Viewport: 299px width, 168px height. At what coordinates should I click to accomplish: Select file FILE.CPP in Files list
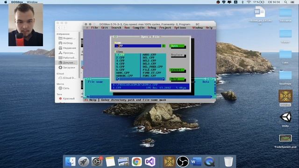(x=149, y=70)
